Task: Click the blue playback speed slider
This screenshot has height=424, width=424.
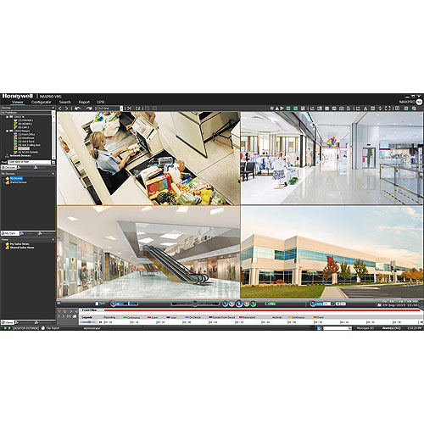Action: click(125, 304)
